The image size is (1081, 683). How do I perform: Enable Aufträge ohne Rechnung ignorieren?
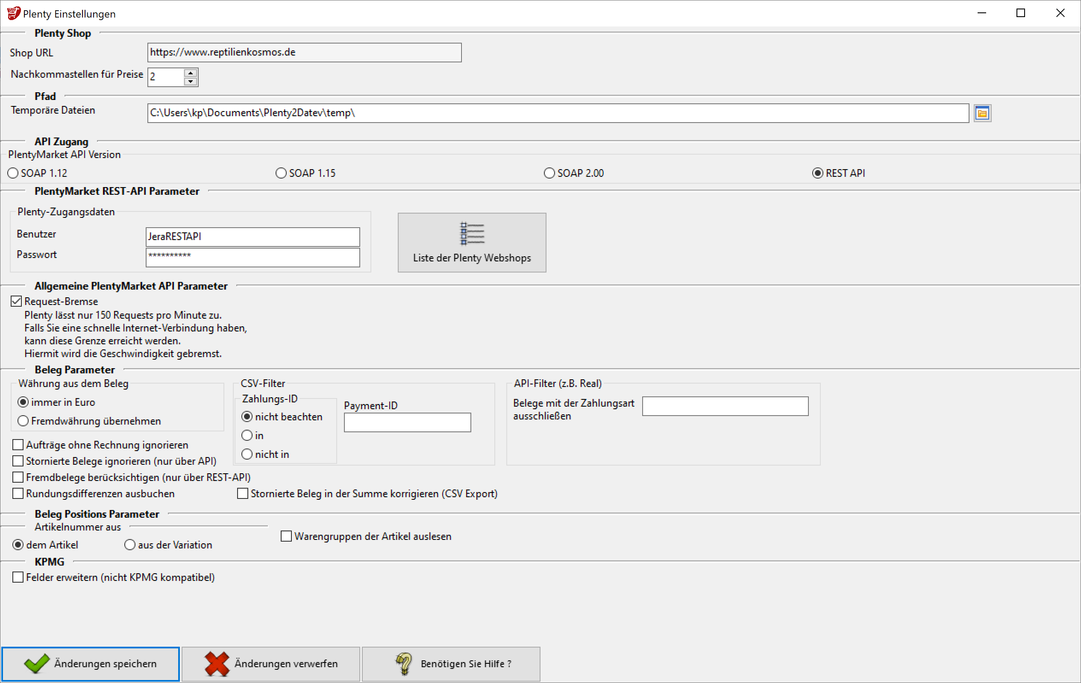18,445
